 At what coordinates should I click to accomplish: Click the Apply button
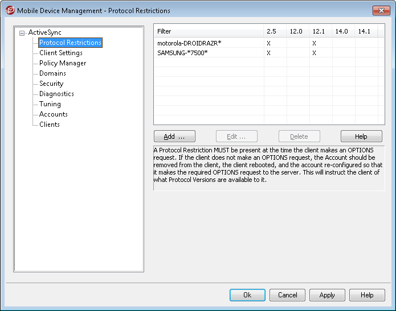point(327,295)
